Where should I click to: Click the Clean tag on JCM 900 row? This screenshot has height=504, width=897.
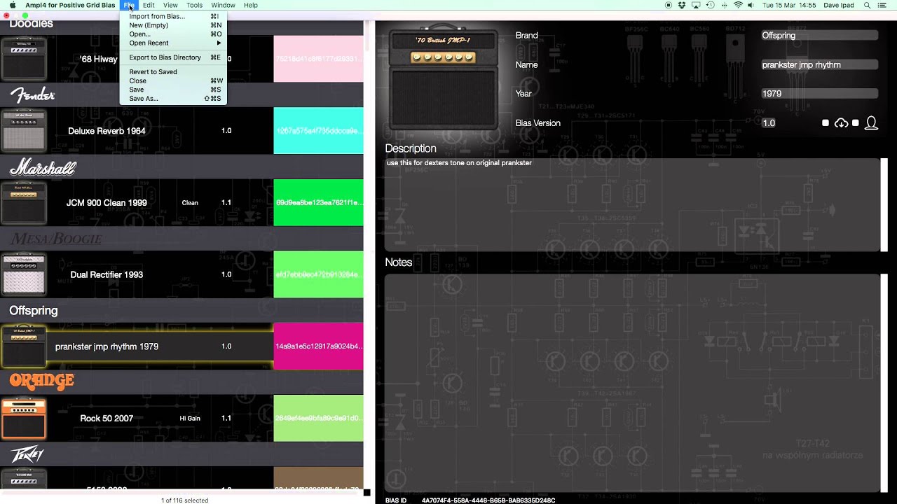[190, 203]
